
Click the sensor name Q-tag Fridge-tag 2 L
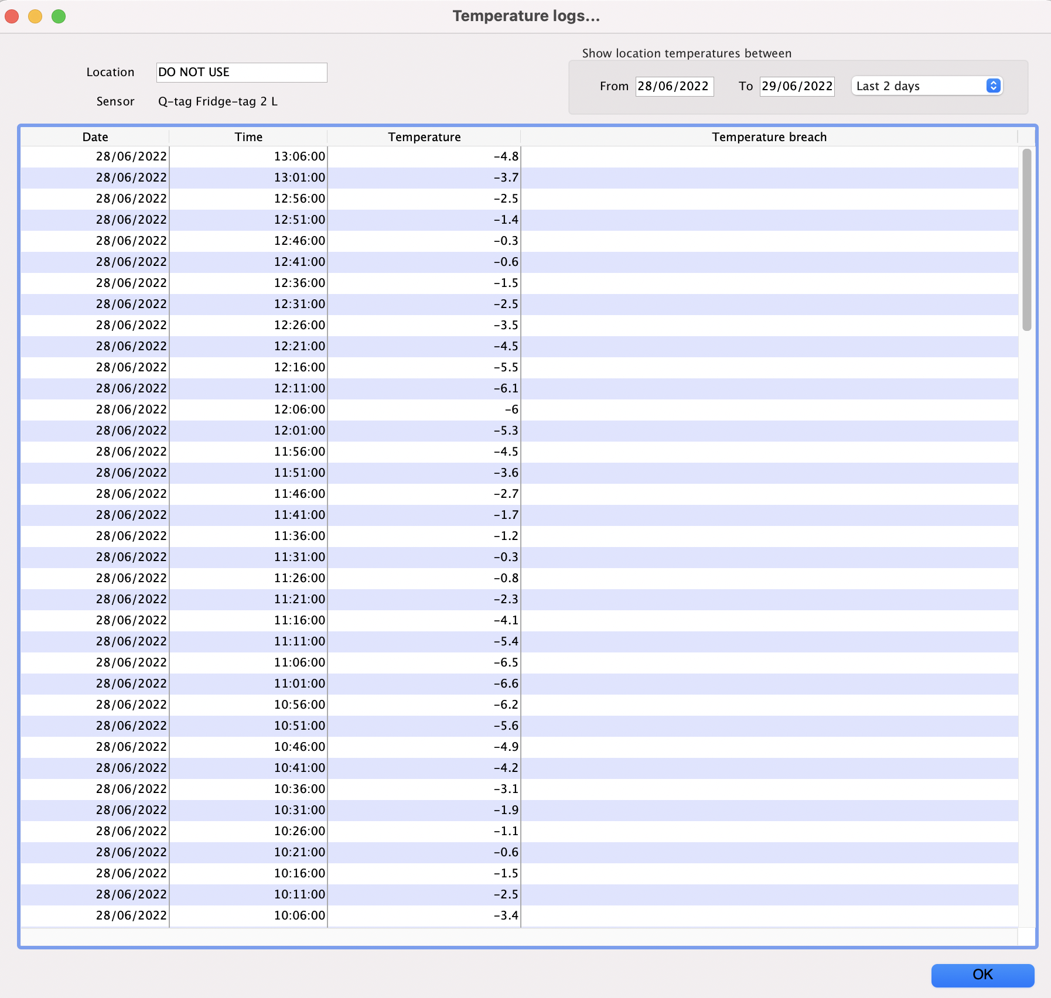click(218, 101)
